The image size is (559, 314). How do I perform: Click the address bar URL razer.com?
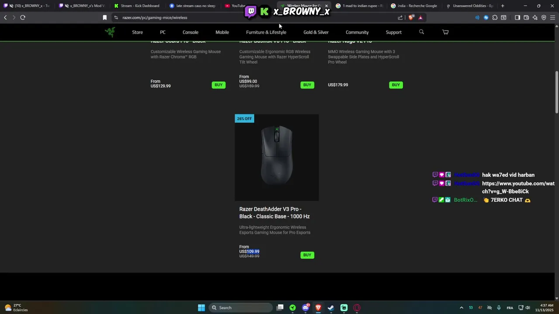[x=155, y=17]
